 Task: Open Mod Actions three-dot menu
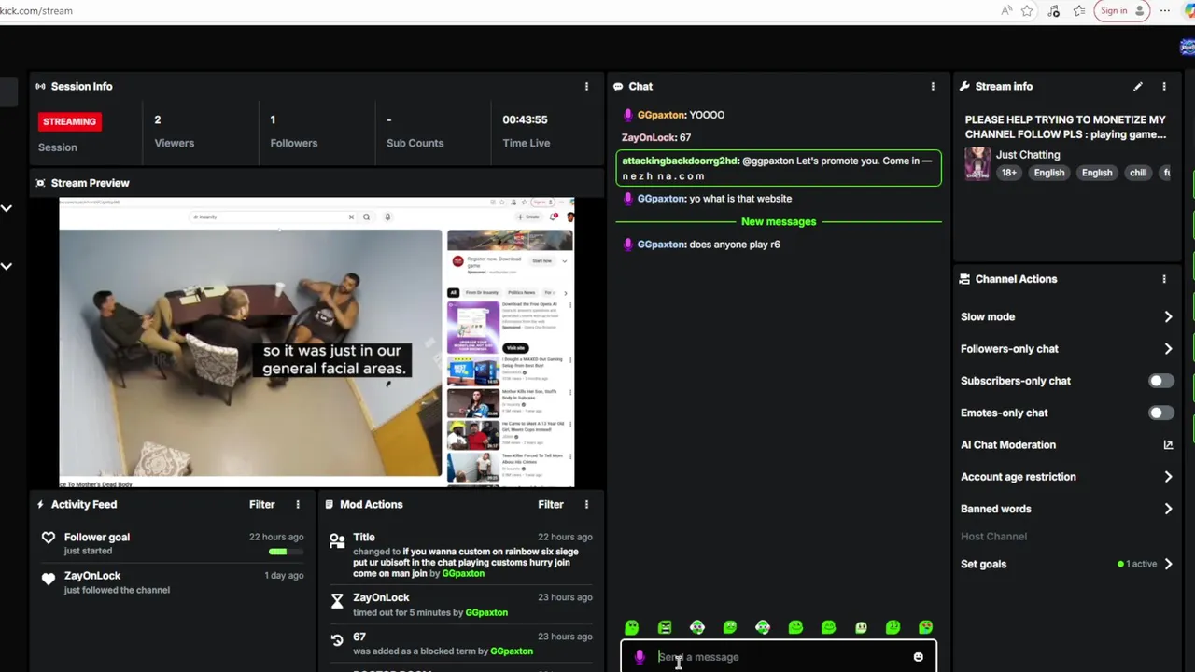586,504
